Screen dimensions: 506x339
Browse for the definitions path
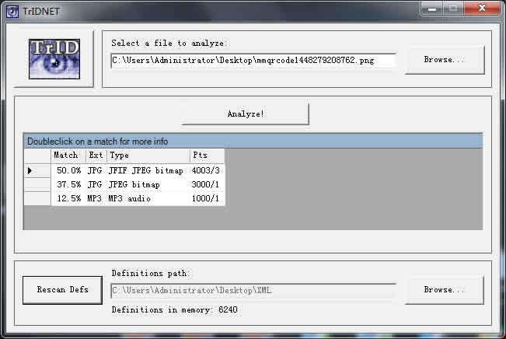tap(445, 289)
